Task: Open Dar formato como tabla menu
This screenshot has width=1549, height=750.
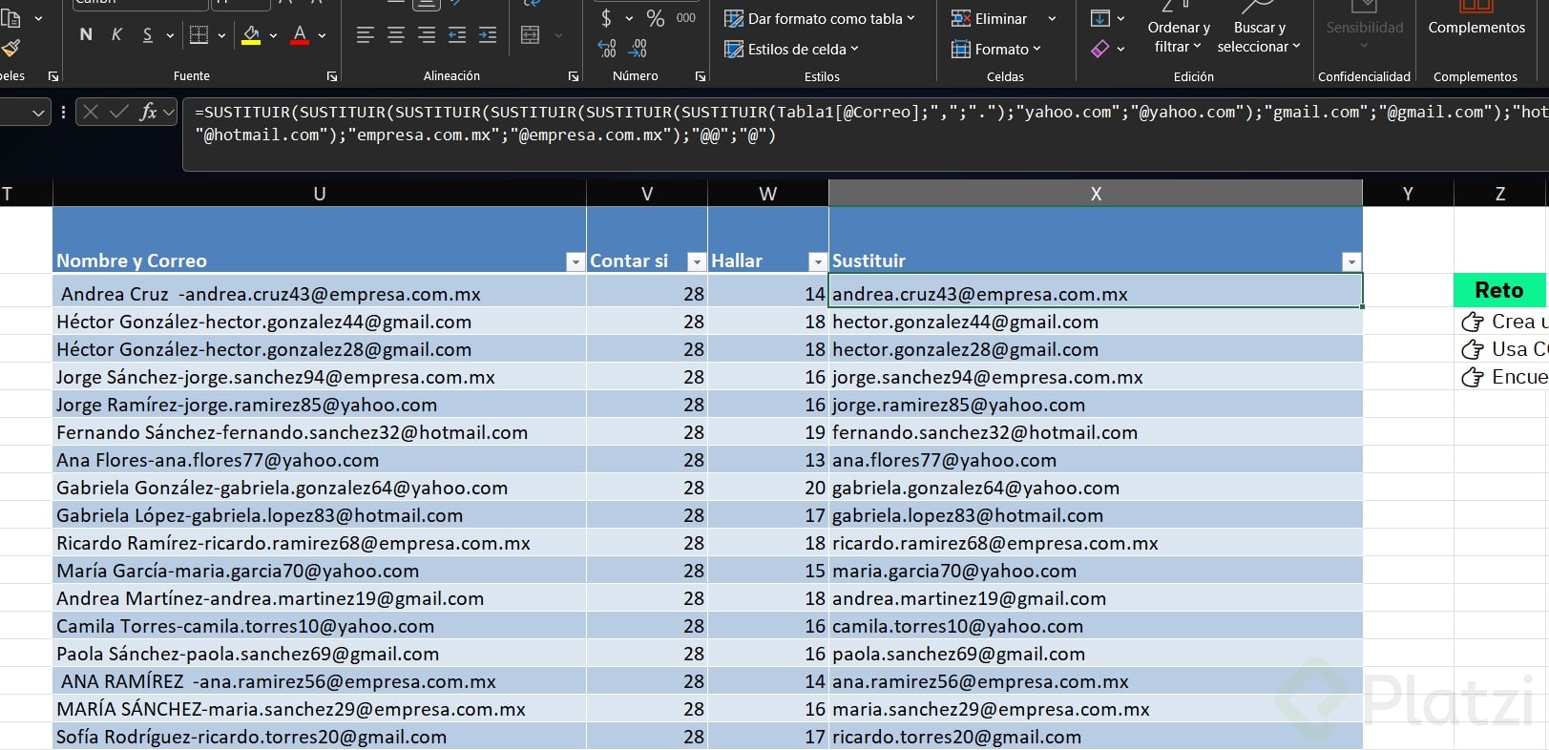Action: pos(820,18)
